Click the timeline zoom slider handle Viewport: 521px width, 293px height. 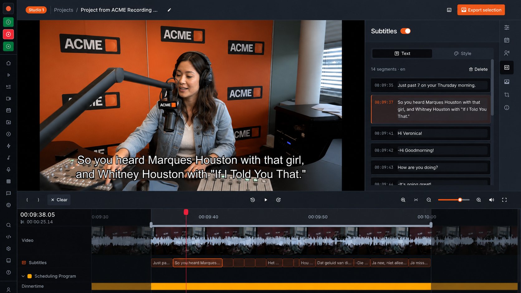(x=460, y=200)
